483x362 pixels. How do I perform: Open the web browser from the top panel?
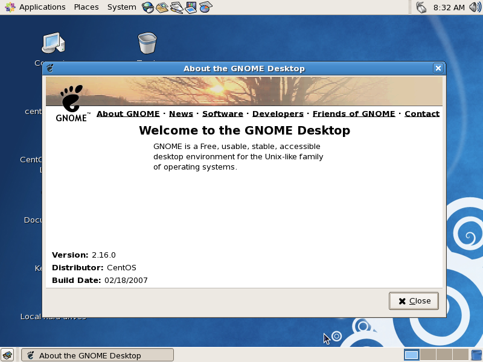tap(147, 7)
